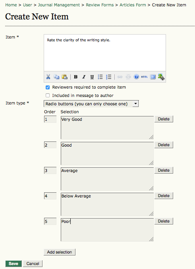This screenshot has width=195, height=269.
Task: Cancel creating the item
Action: (33, 263)
